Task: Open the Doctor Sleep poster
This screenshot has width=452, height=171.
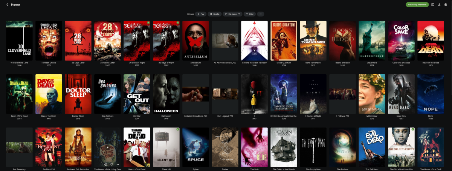Action: (x=78, y=94)
